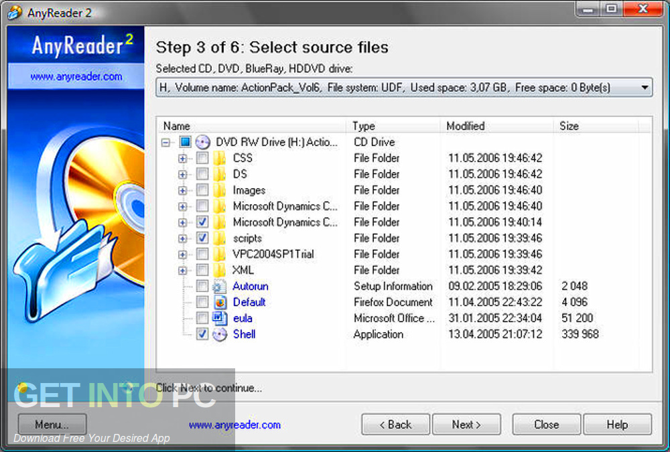Image resolution: width=670 pixels, height=452 pixels.
Task: Click the Images folder icon
Action: (219, 190)
